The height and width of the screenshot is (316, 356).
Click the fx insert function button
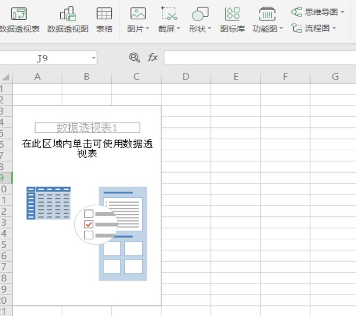pyautogui.click(x=153, y=58)
